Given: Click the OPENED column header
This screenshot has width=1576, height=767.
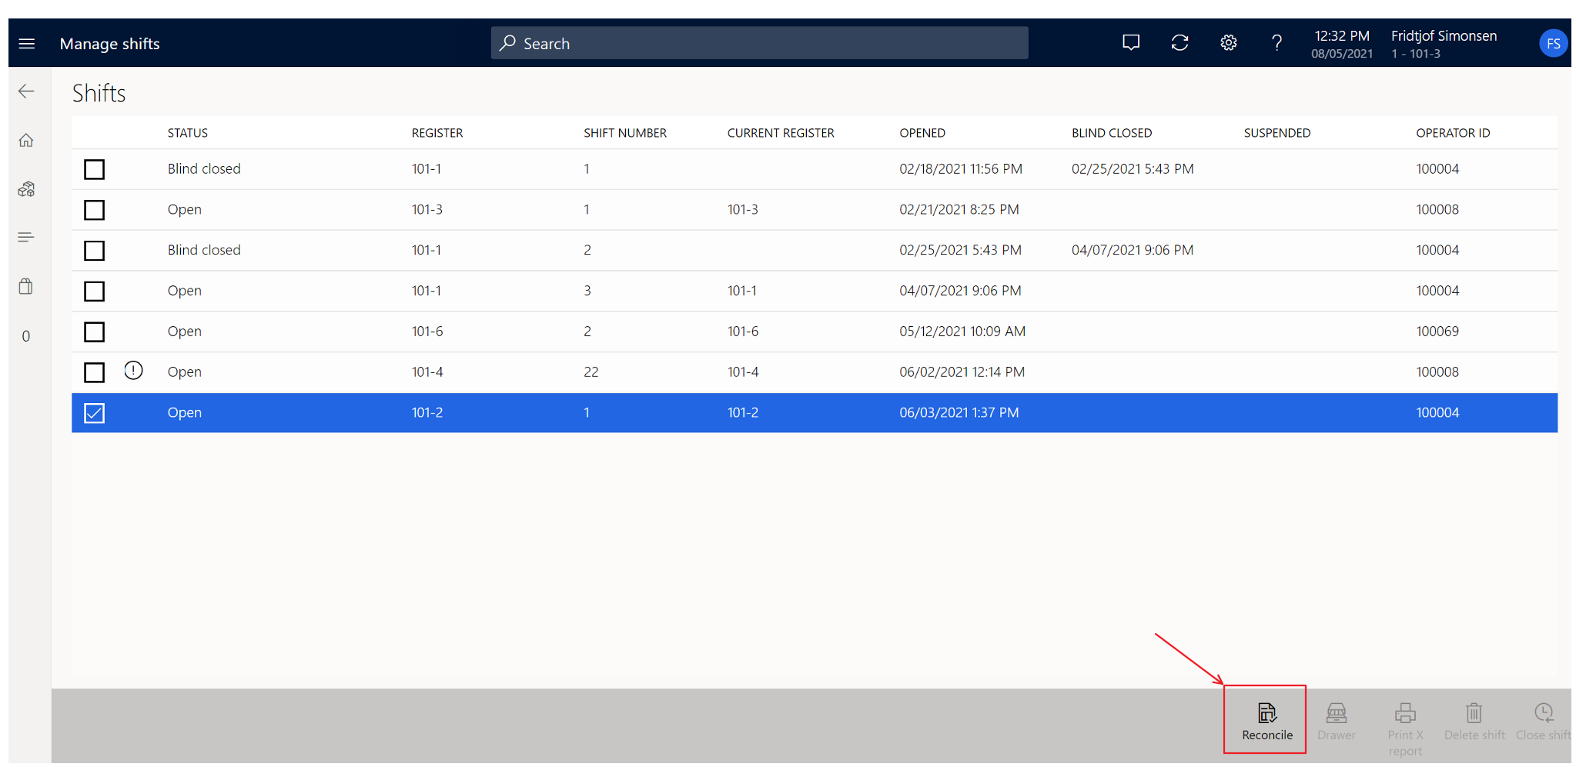Looking at the screenshot, I should coord(922,133).
